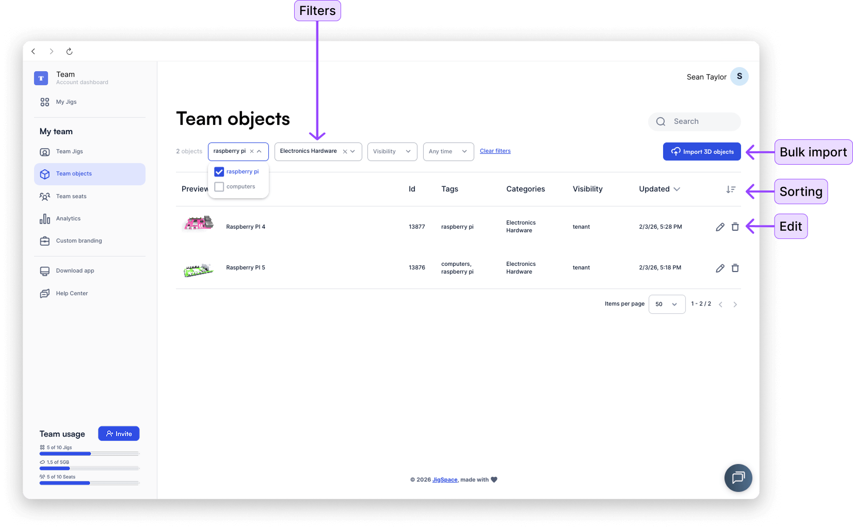Image resolution: width=853 pixels, height=527 pixels.
Task: Open the Help Center
Action: click(72, 294)
